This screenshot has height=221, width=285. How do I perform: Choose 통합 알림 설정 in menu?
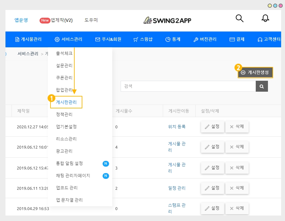pyautogui.click(x=69, y=163)
